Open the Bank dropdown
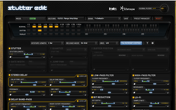Viewport: 176px width, 110px height. [107, 18]
